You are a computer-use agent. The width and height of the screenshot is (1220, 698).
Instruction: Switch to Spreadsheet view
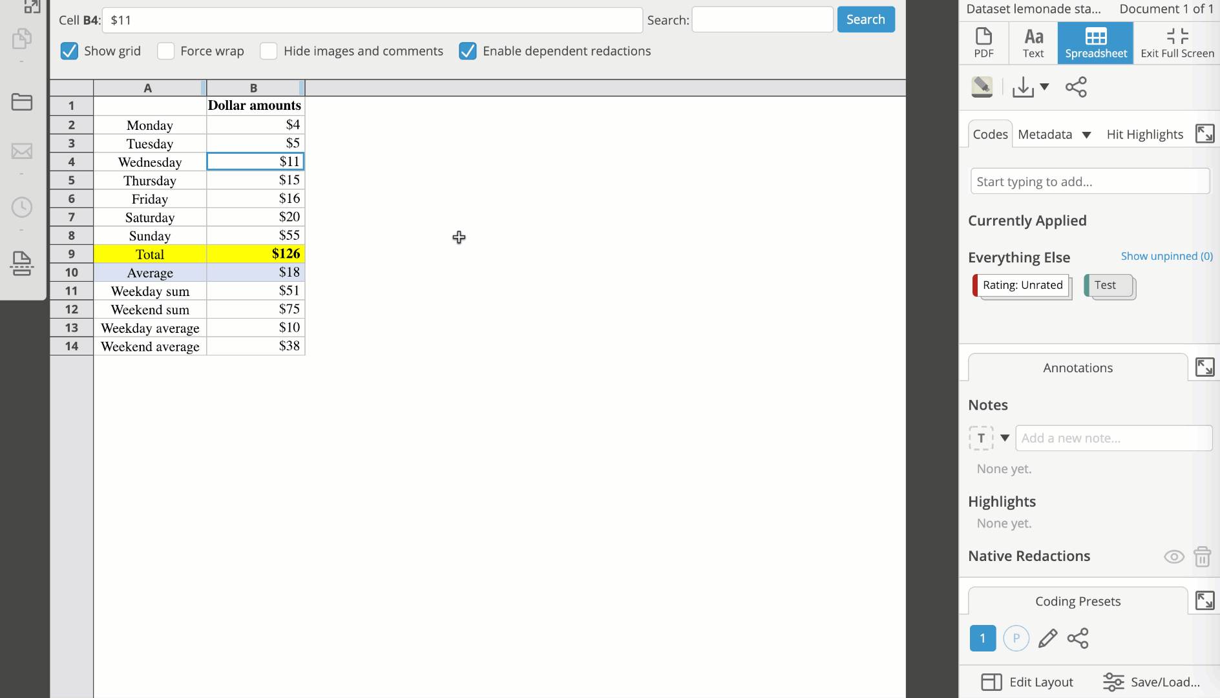pos(1095,43)
